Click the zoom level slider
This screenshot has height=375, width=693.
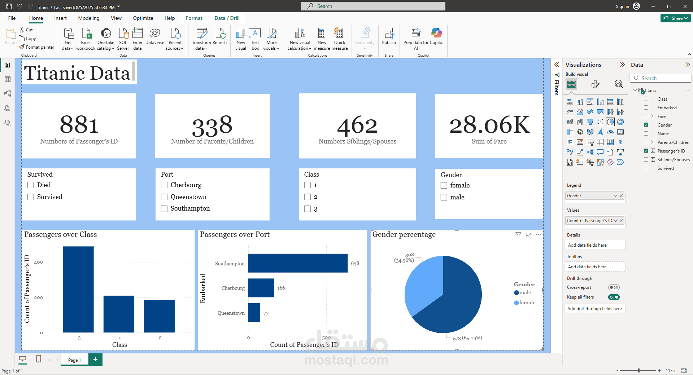(x=638, y=370)
